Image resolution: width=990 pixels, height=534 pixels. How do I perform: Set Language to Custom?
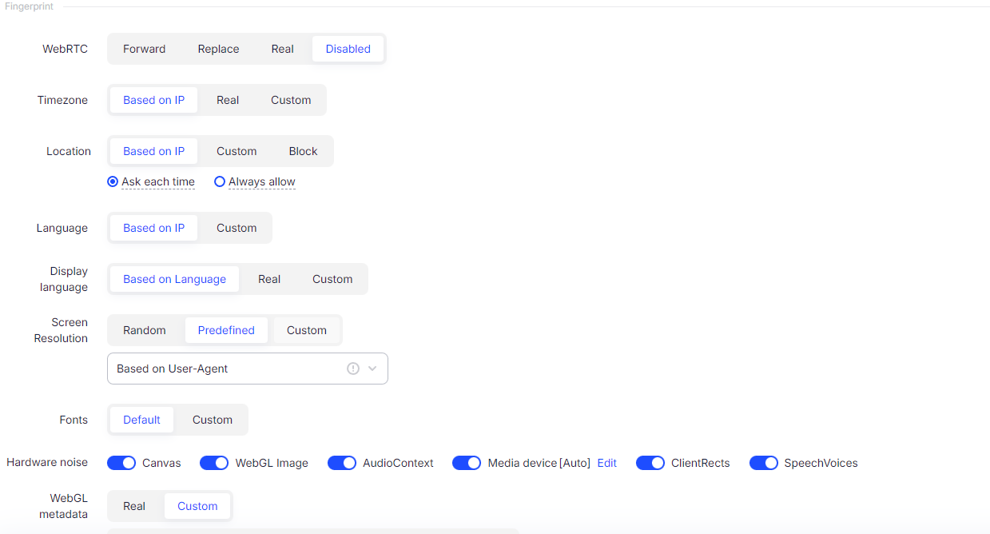[237, 228]
